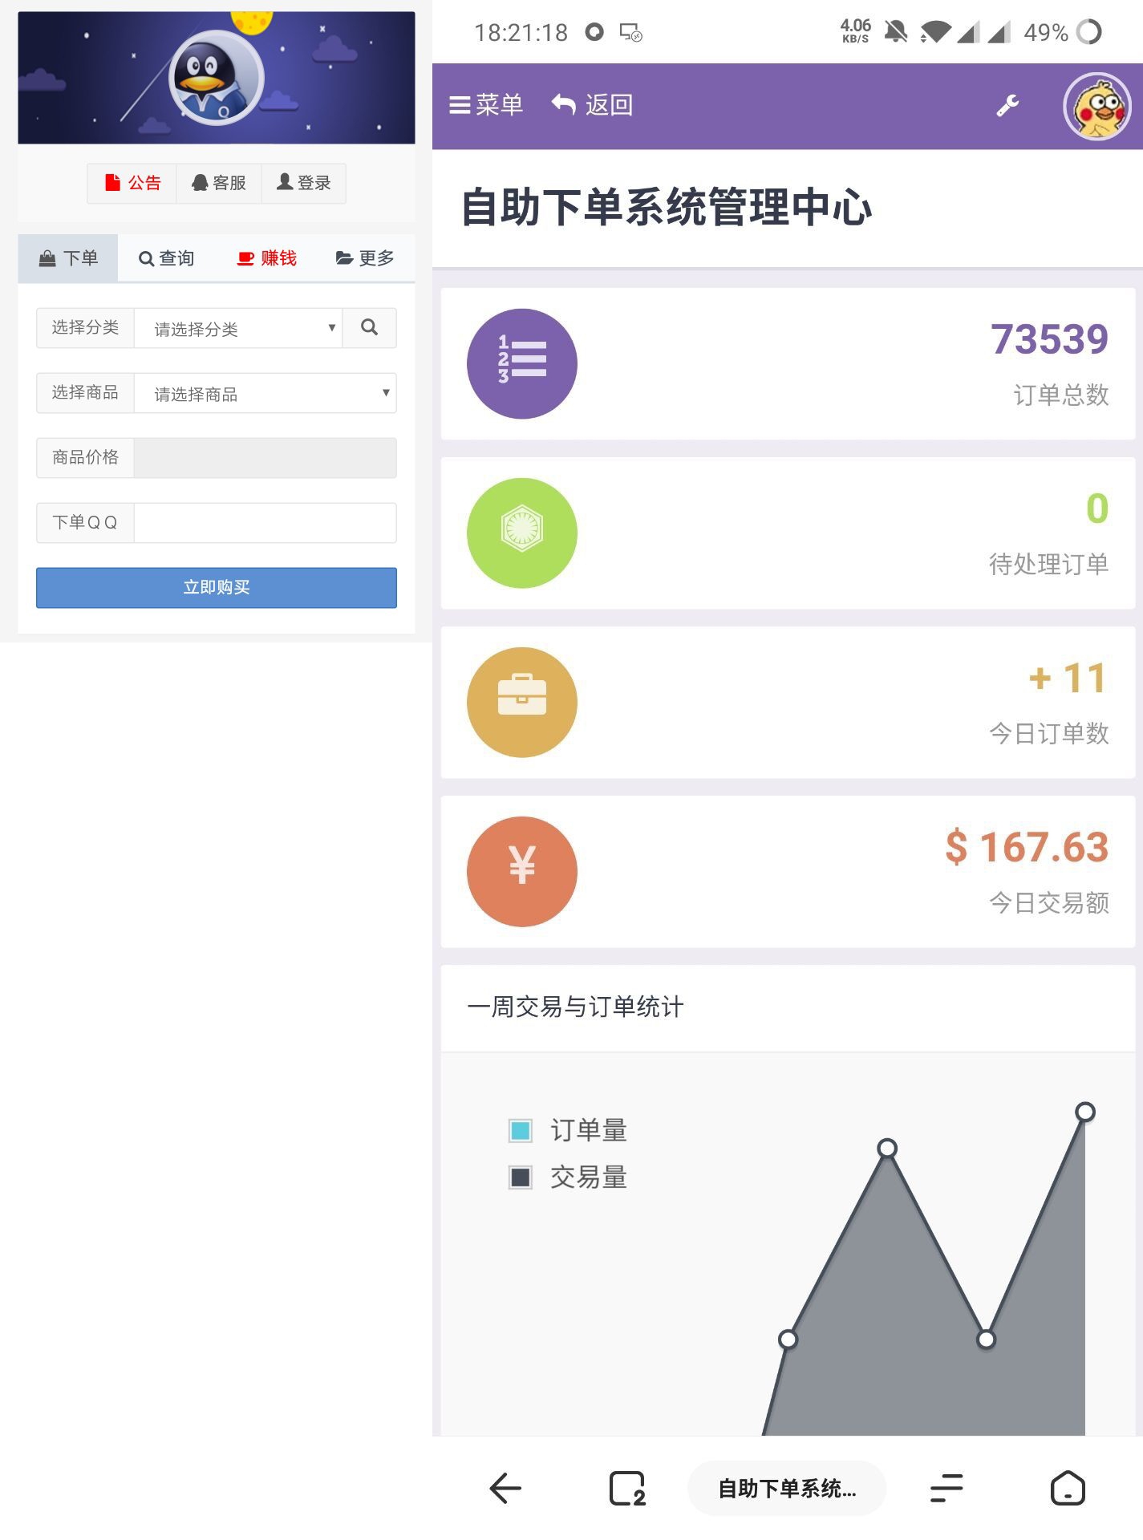Contact 客服 customer service
The height and width of the screenshot is (1540, 1143).
pos(219,183)
